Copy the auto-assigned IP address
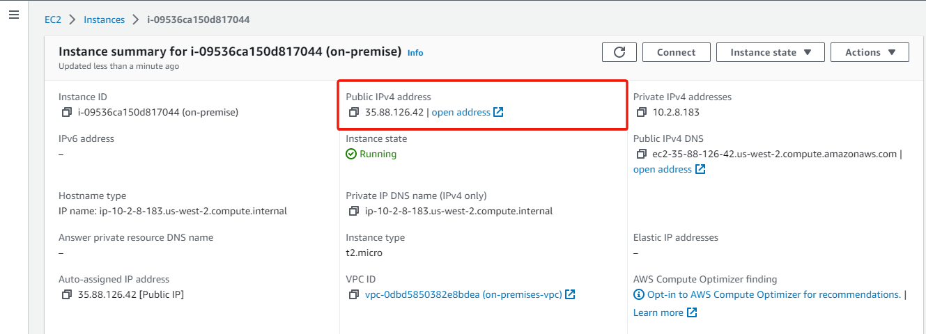926x334 pixels. pos(66,294)
